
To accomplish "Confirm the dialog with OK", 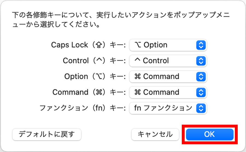I will [209, 134].
